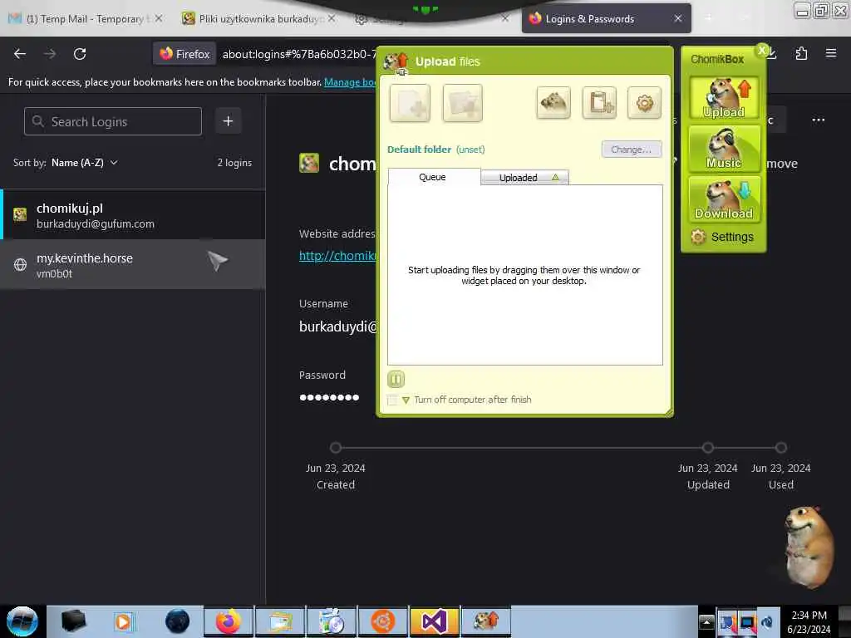Switch to the Temp Mail tab
This screenshot has width=851, height=638.
[x=86, y=19]
